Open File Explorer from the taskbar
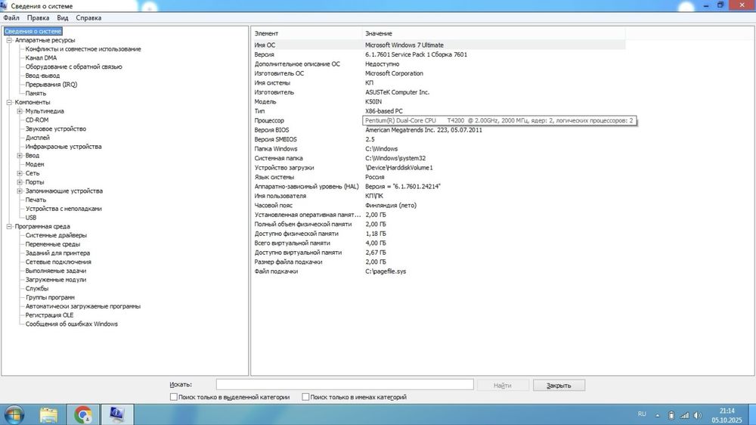 point(48,414)
